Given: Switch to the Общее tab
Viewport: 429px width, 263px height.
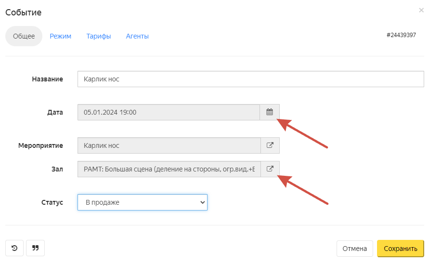Looking at the screenshot, I should 24,36.
